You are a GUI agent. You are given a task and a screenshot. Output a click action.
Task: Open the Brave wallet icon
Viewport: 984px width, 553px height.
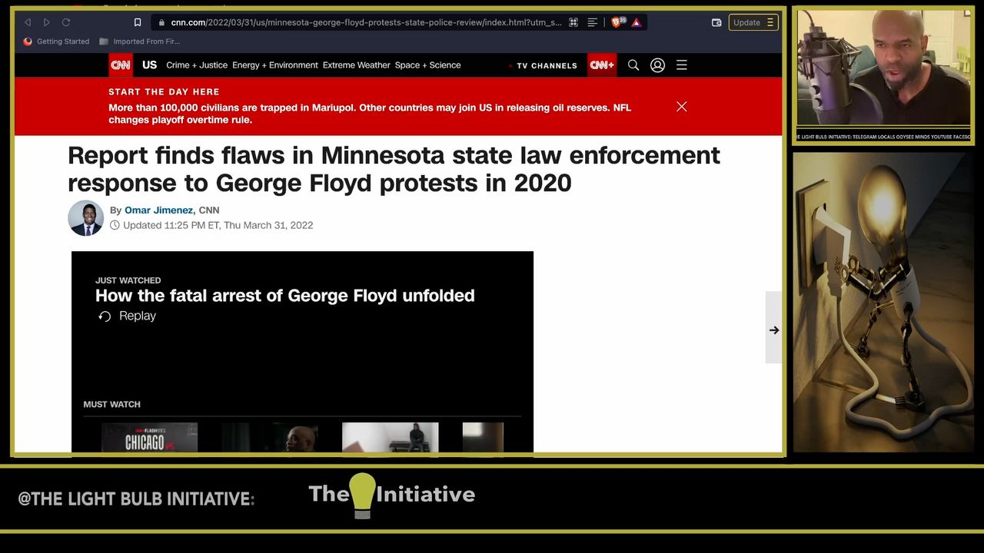tap(716, 23)
